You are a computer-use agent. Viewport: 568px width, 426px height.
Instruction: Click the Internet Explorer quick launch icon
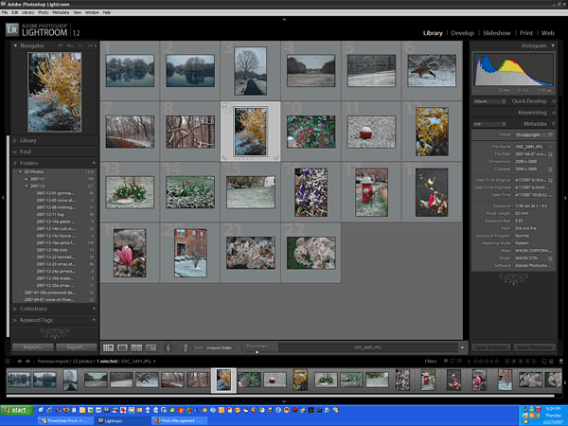pyautogui.click(x=49, y=410)
